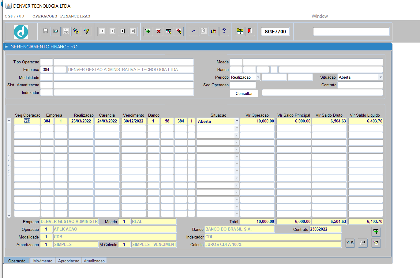Click the Tipo Operacao code field
This screenshot has height=278, width=420.
[47, 62]
